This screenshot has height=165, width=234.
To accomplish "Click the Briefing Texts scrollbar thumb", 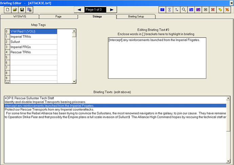I will 228,116.
